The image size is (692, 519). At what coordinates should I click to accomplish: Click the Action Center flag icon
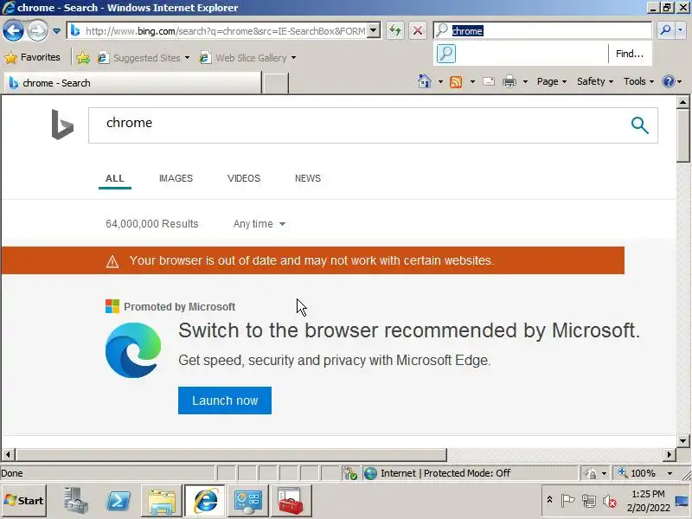click(567, 501)
